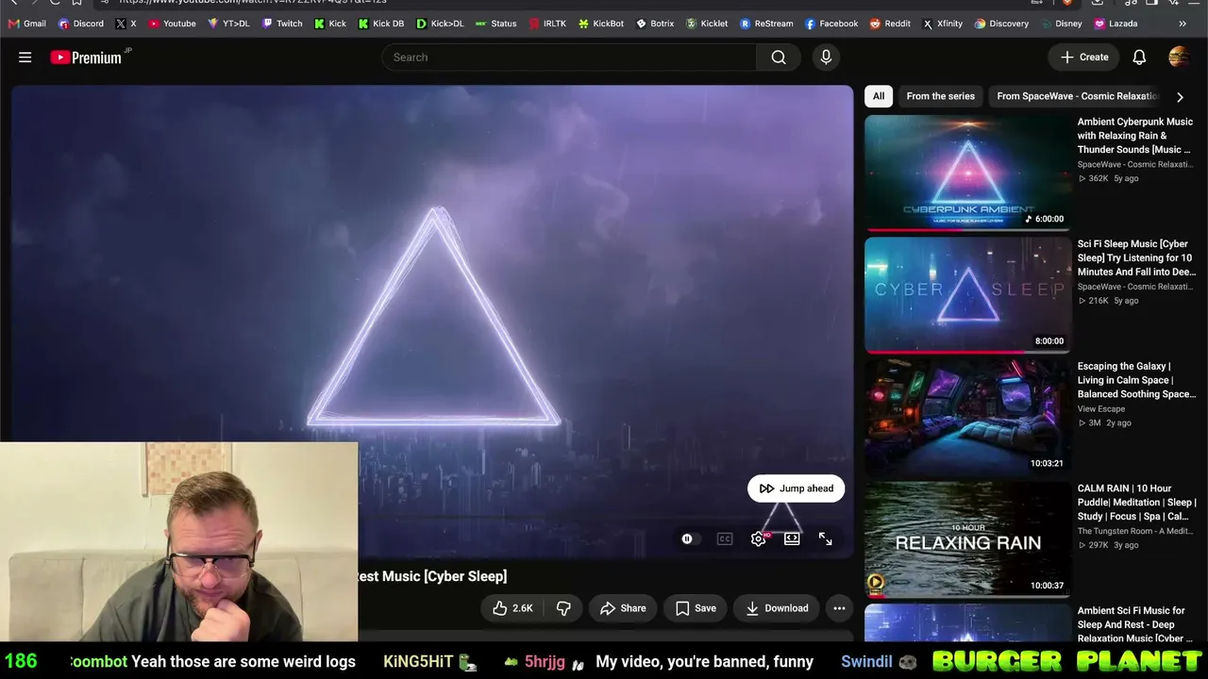
Task: Open the Kick DB bookmark
Action: (x=381, y=24)
